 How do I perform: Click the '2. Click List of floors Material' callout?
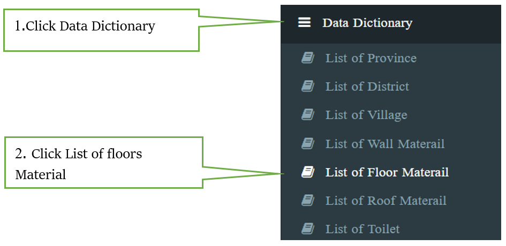tap(103, 163)
